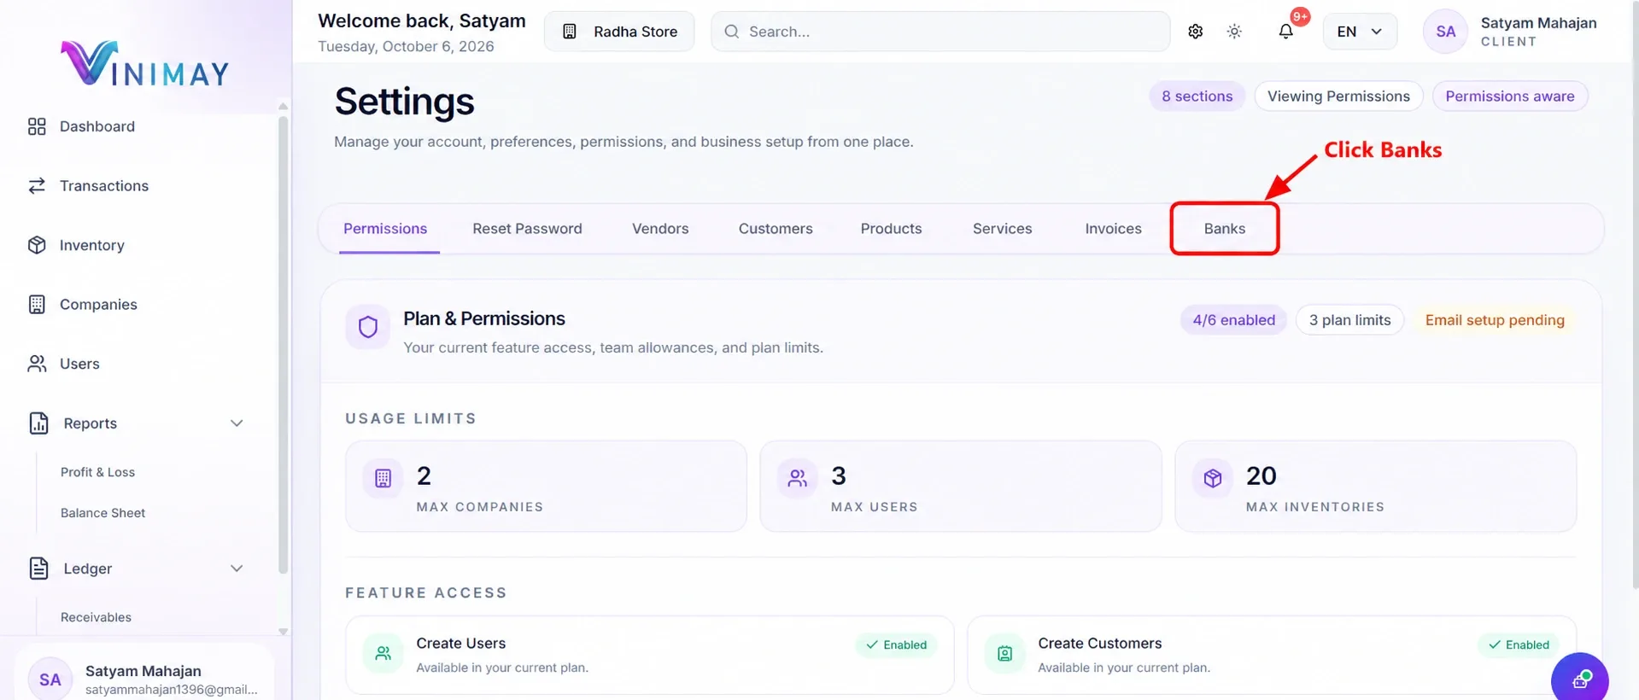Open Receivables under Ledger
Viewport: 1639px width, 700px height.
coord(96,617)
